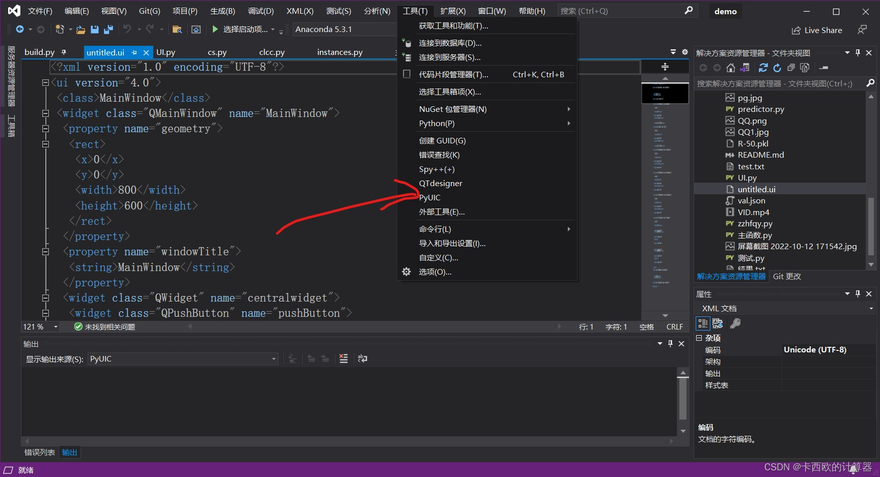
Task: Click the Live Share button
Action: tap(816, 30)
